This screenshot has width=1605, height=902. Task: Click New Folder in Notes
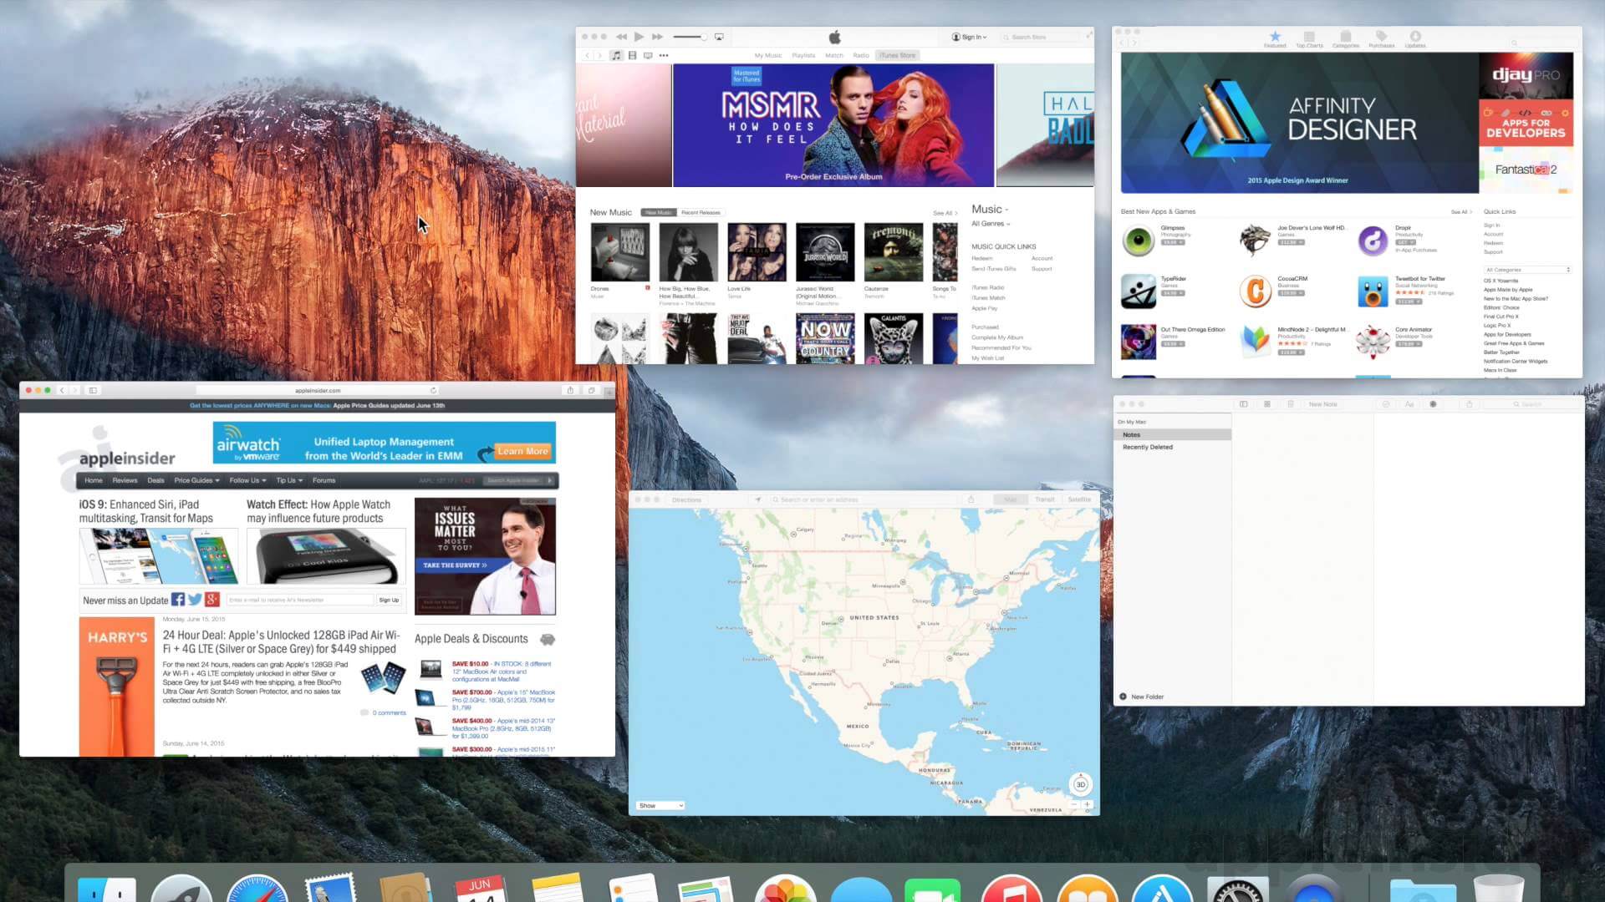coord(1142,697)
